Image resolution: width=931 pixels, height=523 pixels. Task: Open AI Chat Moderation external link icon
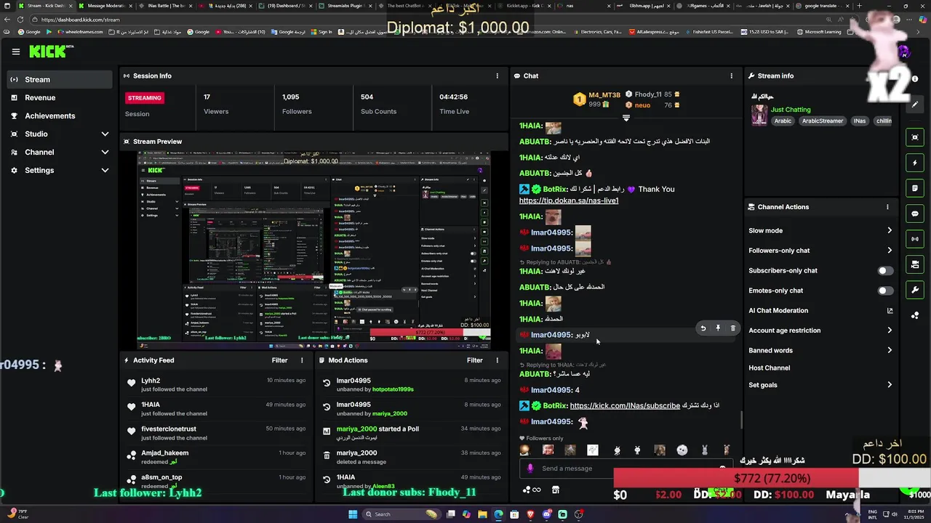pos(890,311)
